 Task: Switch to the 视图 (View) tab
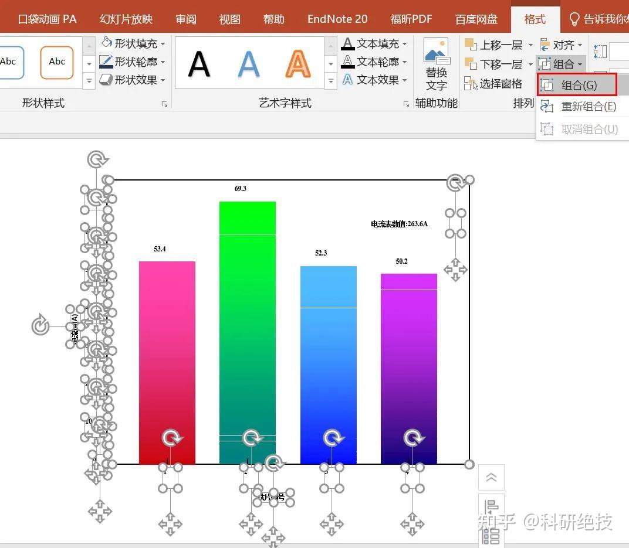click(229, 18)
